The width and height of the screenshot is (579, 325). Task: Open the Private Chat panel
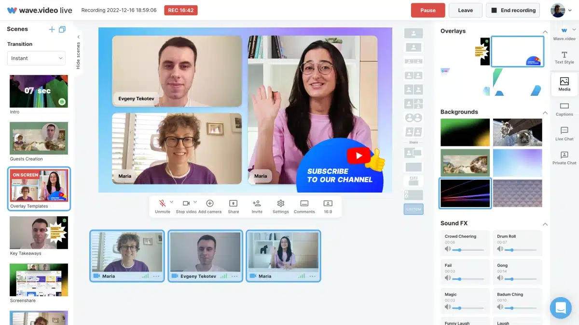pos(564,158)
